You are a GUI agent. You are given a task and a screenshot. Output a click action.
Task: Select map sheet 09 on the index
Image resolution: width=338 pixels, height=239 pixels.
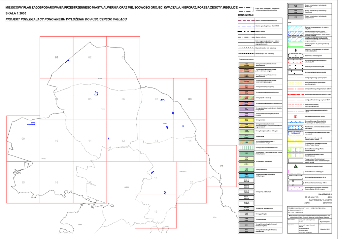point(23,139)
